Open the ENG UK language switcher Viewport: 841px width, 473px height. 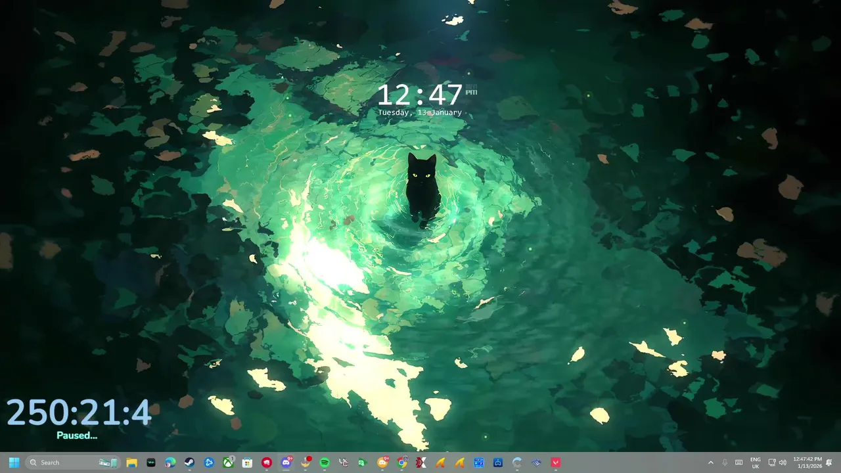(756, 462)
